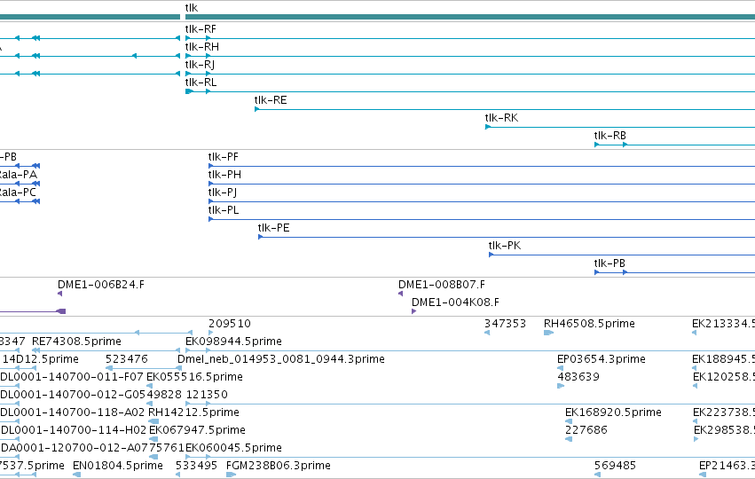Click the EK055516.5prime EST label
The width and height of the screenshot is (755, 479).
(194, 377)
